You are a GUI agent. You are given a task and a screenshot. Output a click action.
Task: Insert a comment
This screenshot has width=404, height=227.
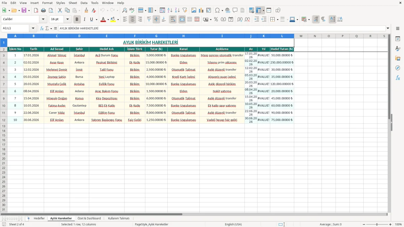coord(235,10)
